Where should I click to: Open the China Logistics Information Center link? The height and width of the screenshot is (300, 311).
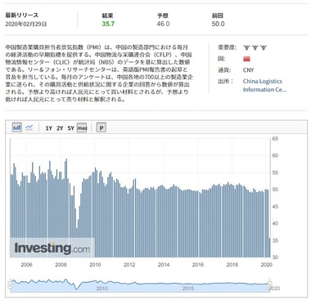click(x=264, y=85)
